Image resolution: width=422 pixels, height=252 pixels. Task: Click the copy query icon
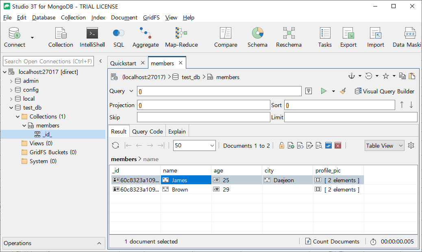tap(402, 76)
